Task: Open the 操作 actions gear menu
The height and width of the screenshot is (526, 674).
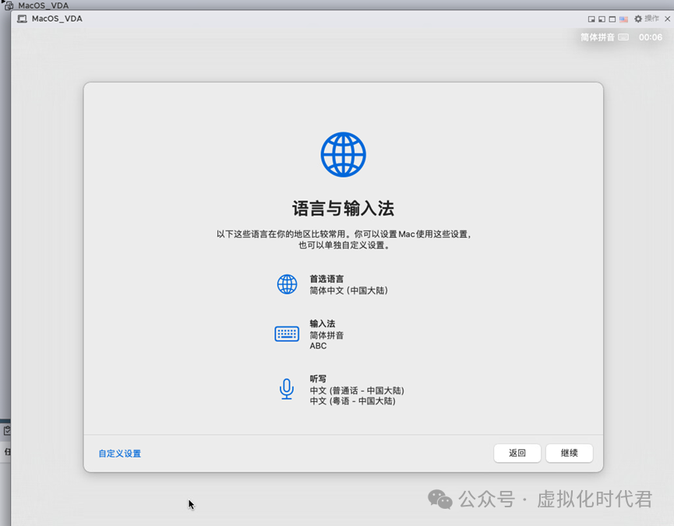Action: (647, 19)
